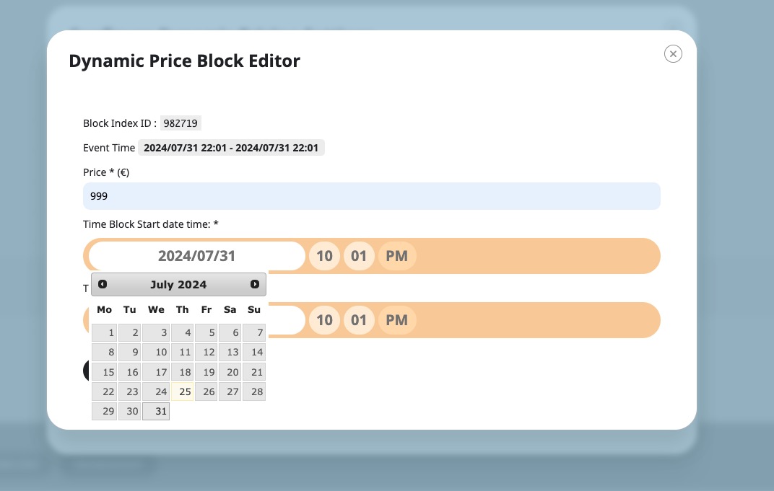Click the start date field 2024/07/31
Image resolution: width=774 pixels, height=491 pixels.
196,256
